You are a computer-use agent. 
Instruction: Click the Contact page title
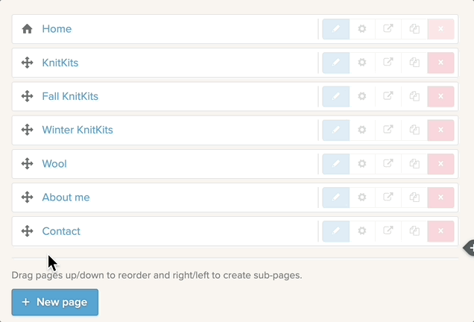[61, 231]
